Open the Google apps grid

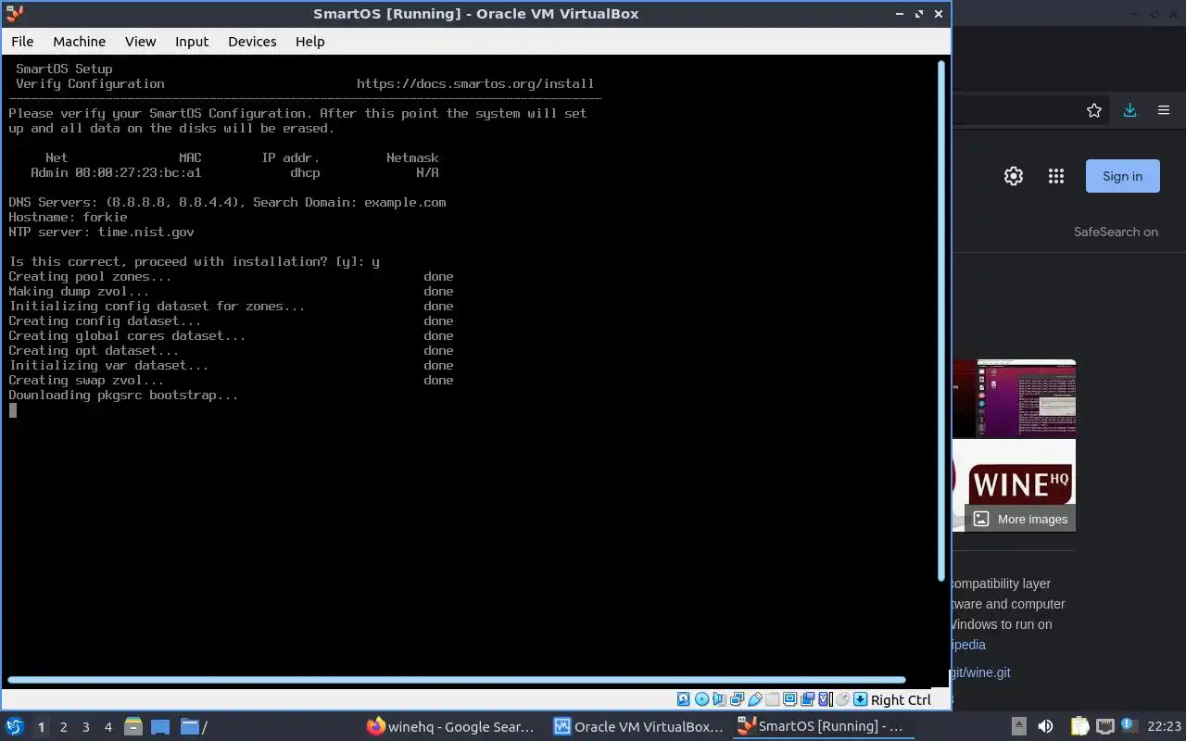click(x=1055, y=176)
